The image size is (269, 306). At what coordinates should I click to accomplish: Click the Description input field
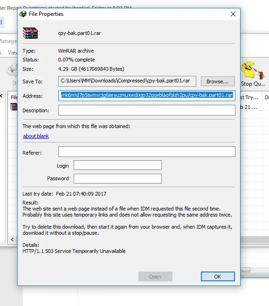click(x=146, y=110)
